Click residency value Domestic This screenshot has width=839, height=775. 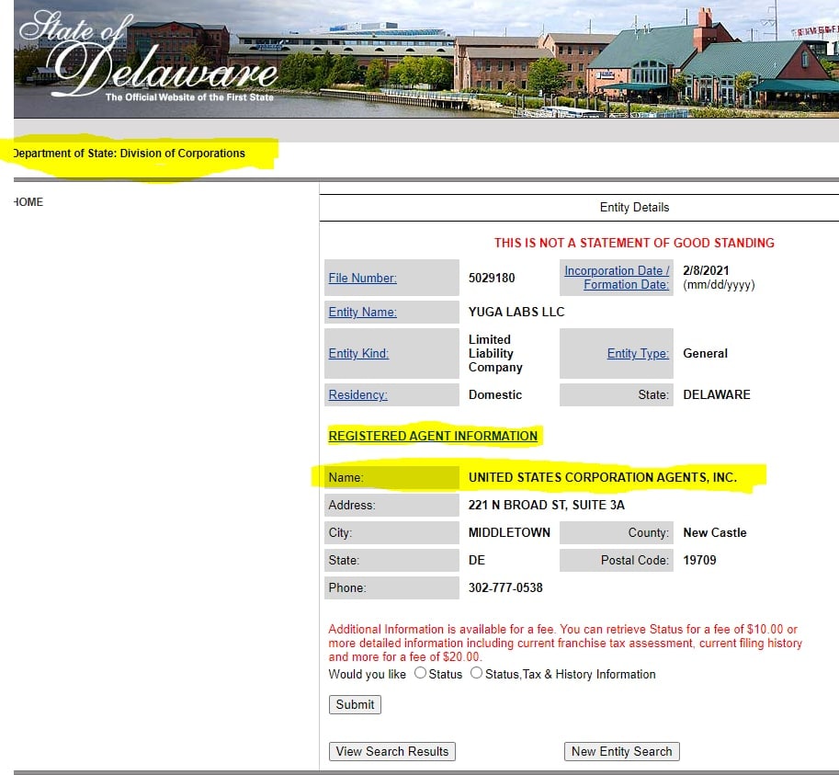[x=495, y=394]
